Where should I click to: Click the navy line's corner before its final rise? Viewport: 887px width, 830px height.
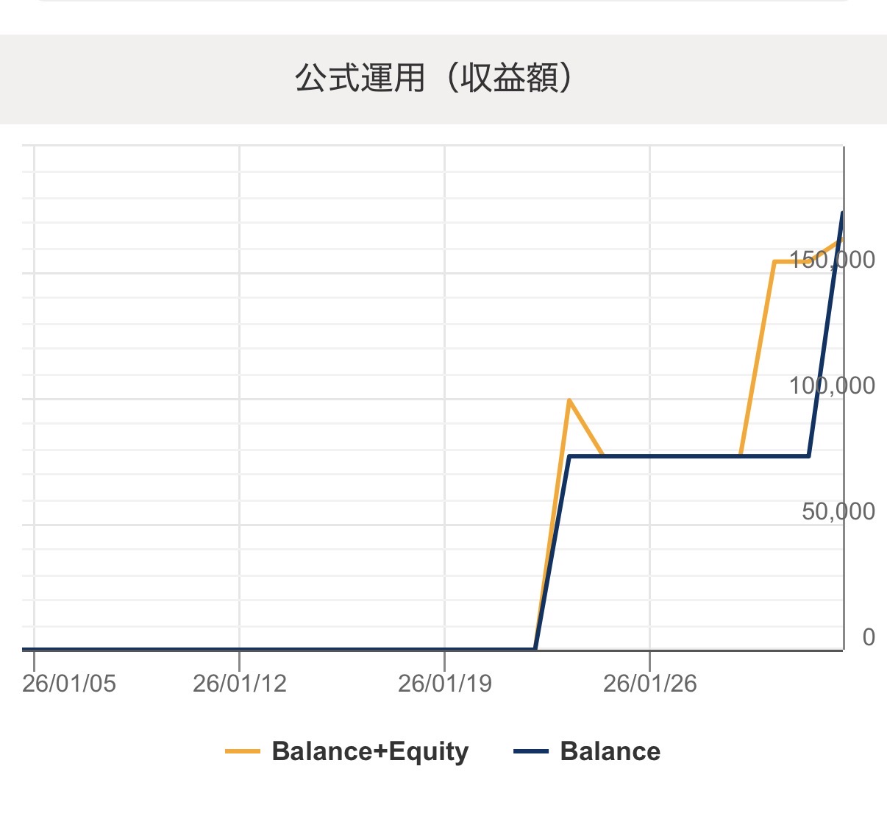(809, 456)
